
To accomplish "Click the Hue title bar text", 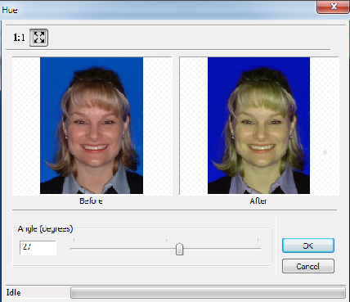I will click(10, 10).
